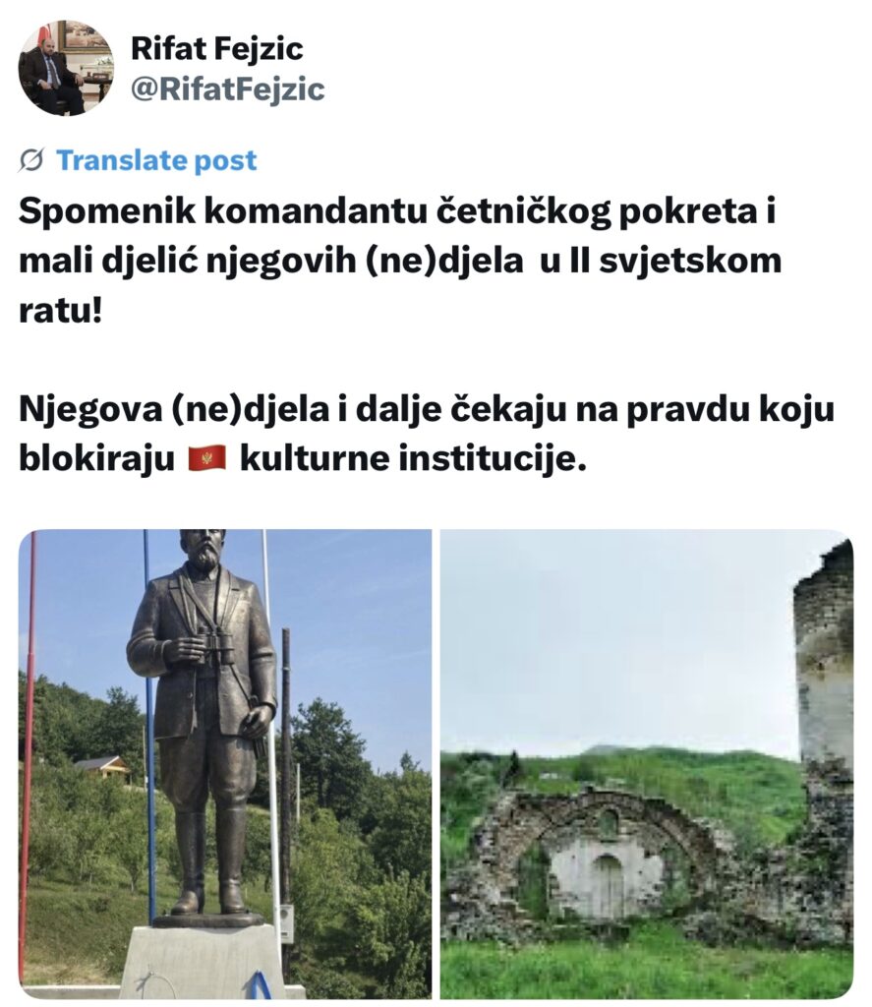Click the word ratu! in the post
This screenshot has height=1007, width=872.
pos(60,311)
